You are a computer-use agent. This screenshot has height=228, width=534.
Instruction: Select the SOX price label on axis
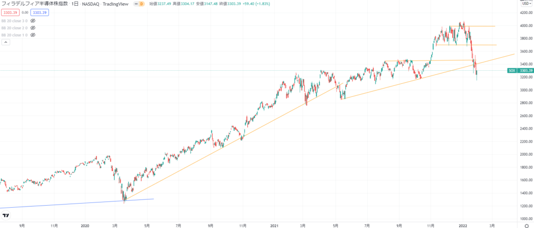click(x=511, y=70)
